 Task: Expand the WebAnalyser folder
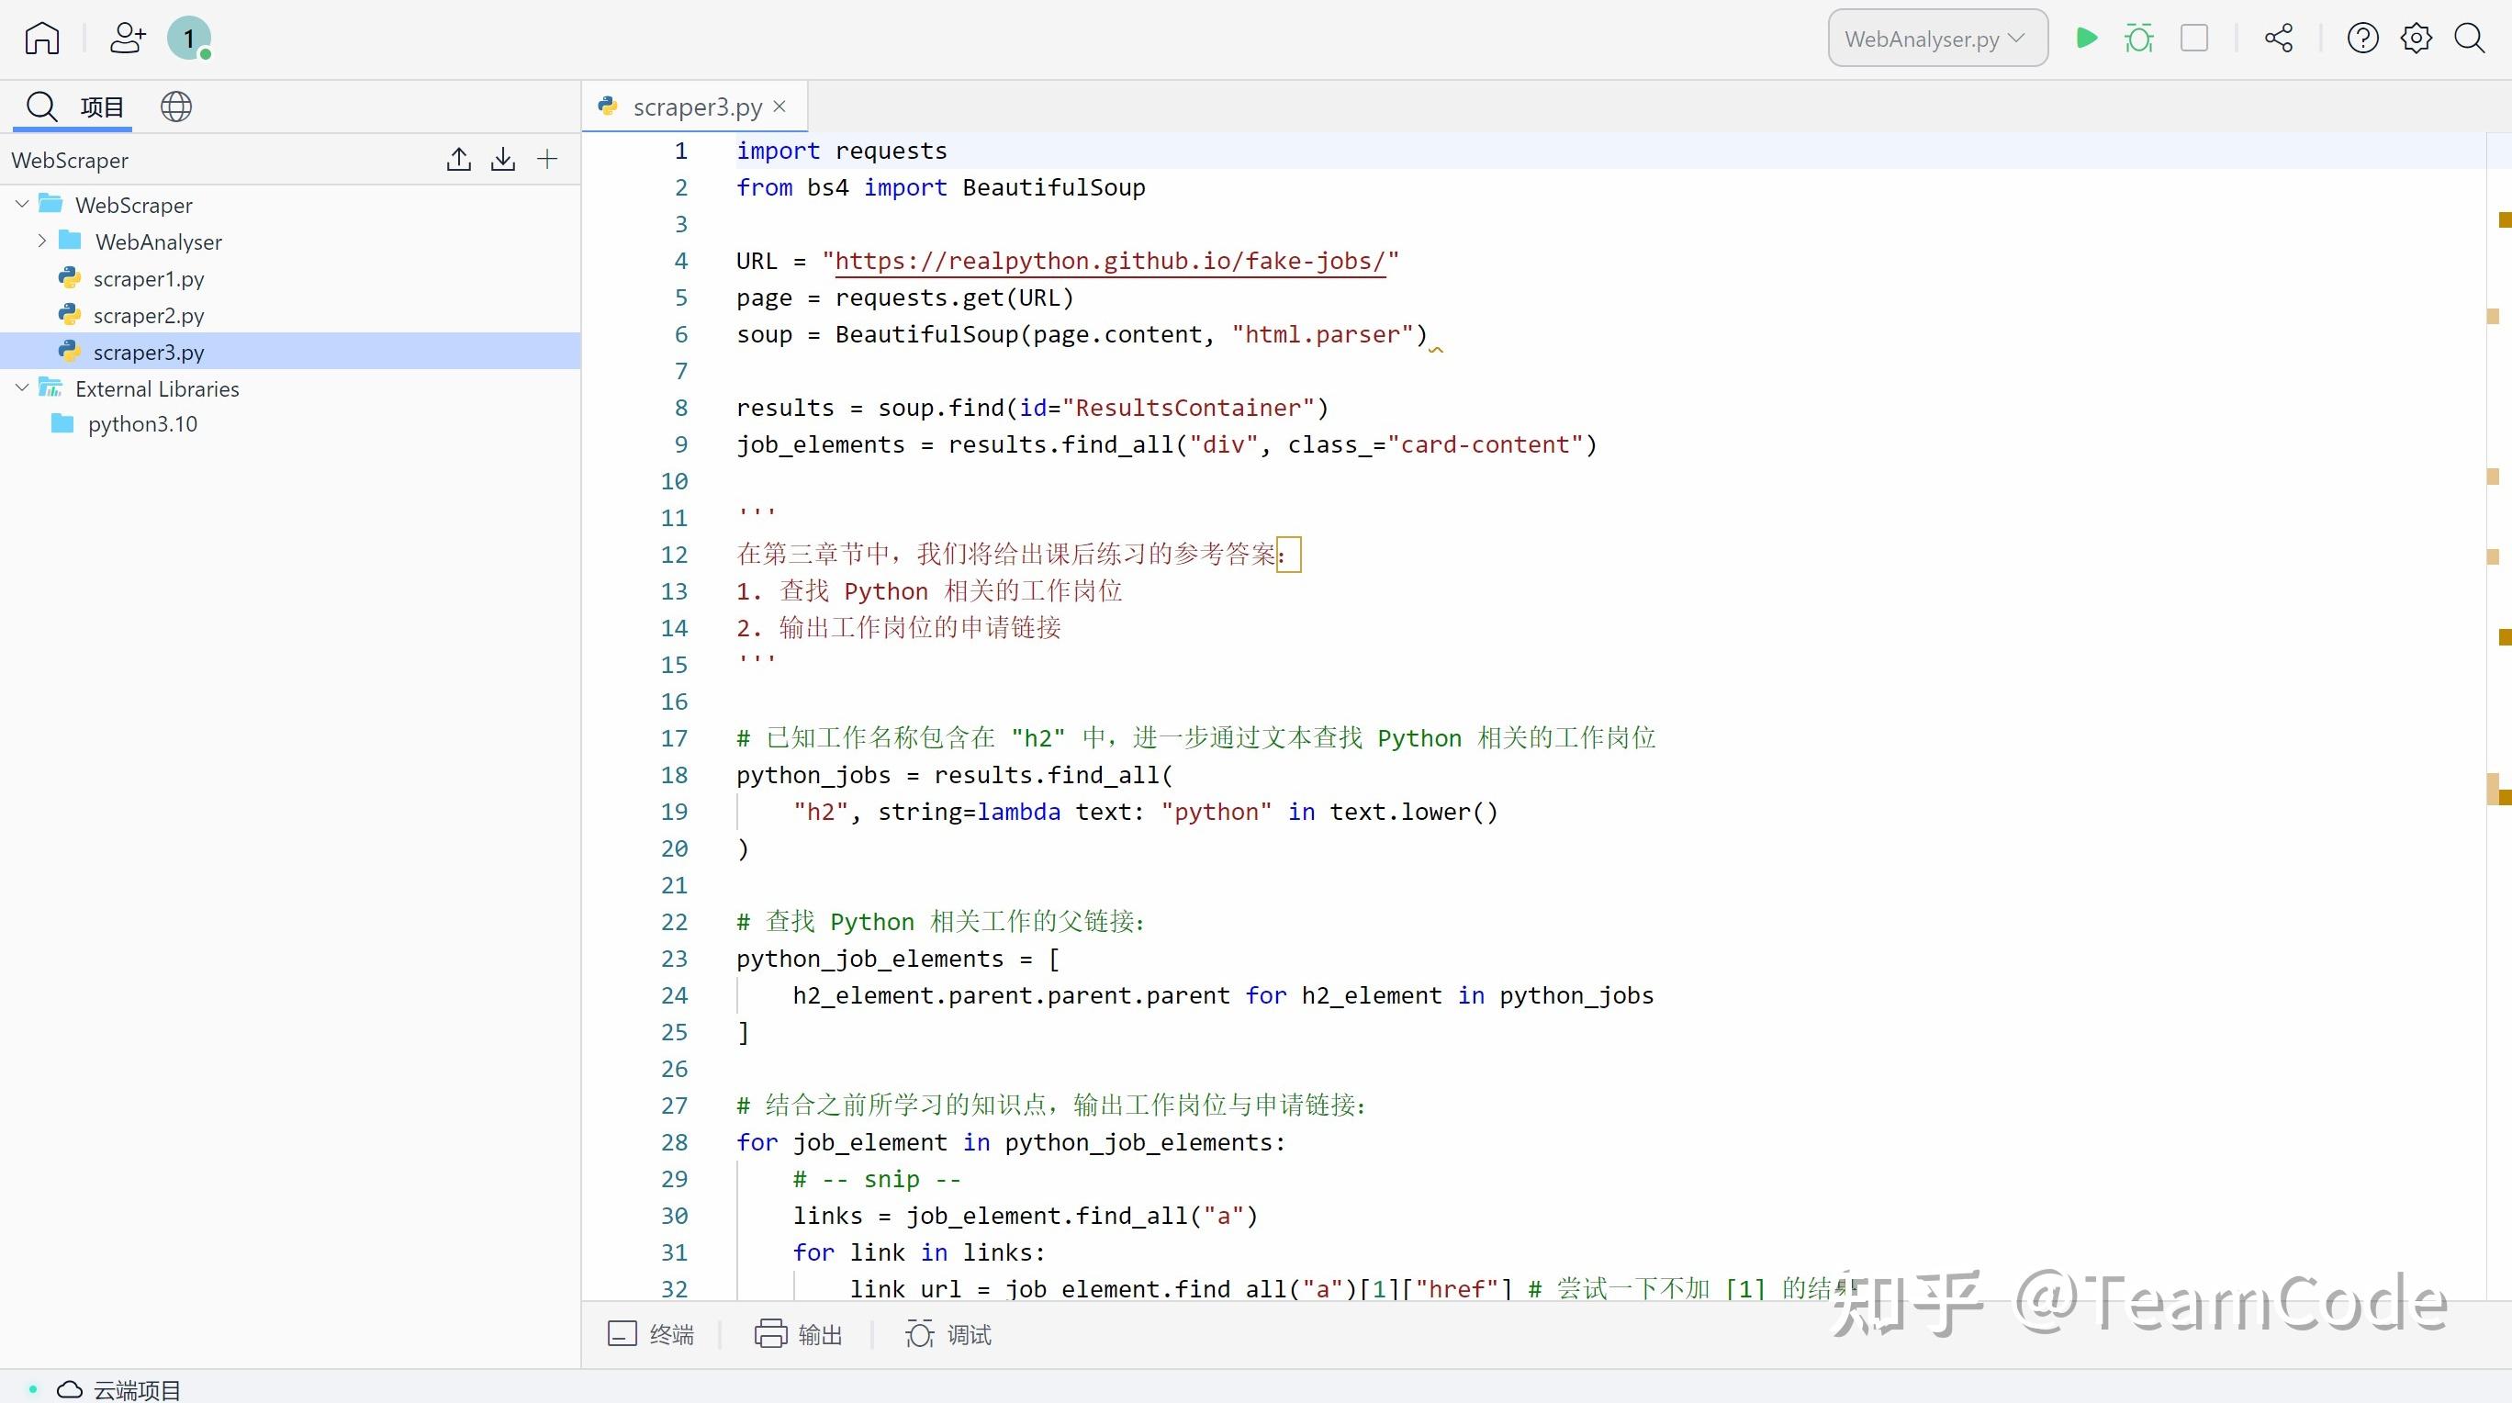click(42, 241)
